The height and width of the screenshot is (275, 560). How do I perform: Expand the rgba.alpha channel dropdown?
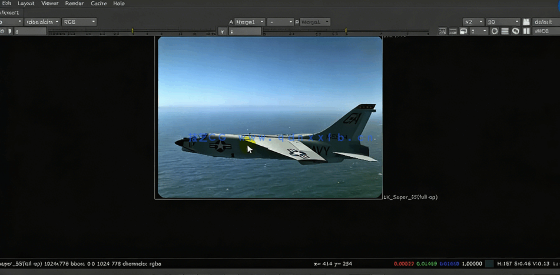[42, 22]
